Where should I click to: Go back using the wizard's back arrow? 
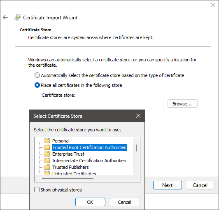[5, 17]
